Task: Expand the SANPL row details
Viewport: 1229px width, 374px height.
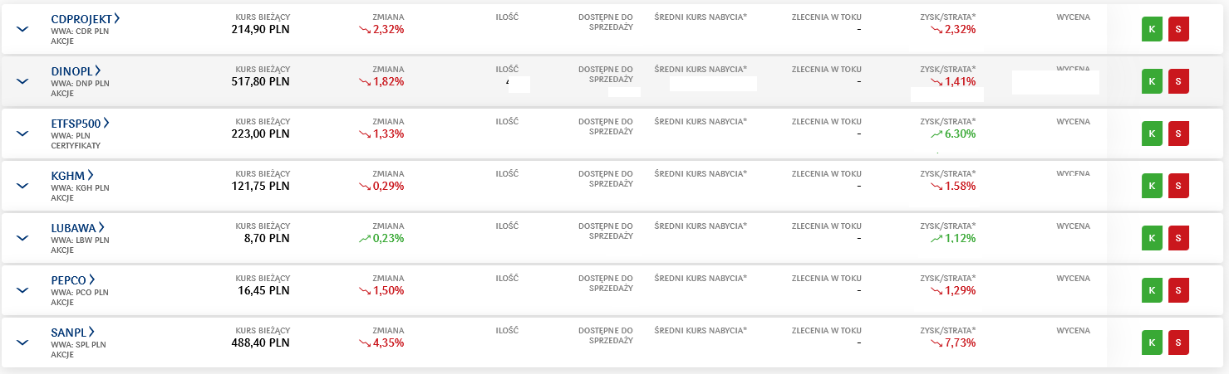Action: (x=22, y=342)
